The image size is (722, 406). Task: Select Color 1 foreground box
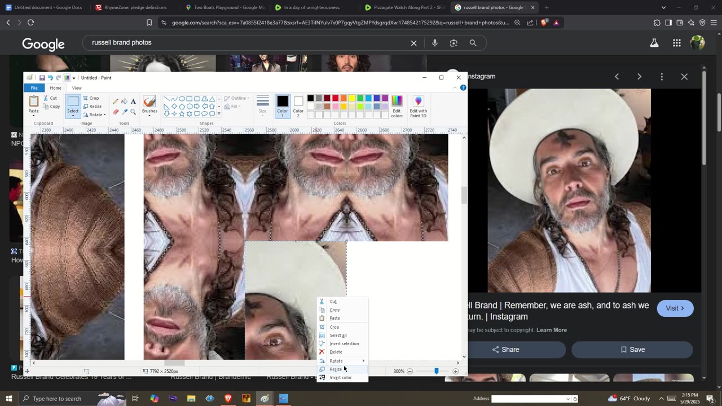tap(283, 107)
